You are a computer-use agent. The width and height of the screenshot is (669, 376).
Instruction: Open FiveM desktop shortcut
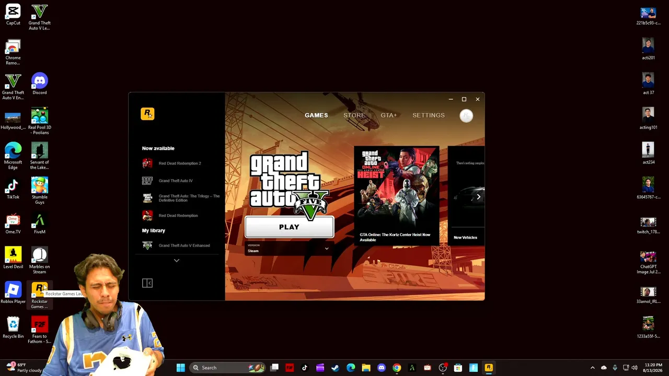coord(39,224)
